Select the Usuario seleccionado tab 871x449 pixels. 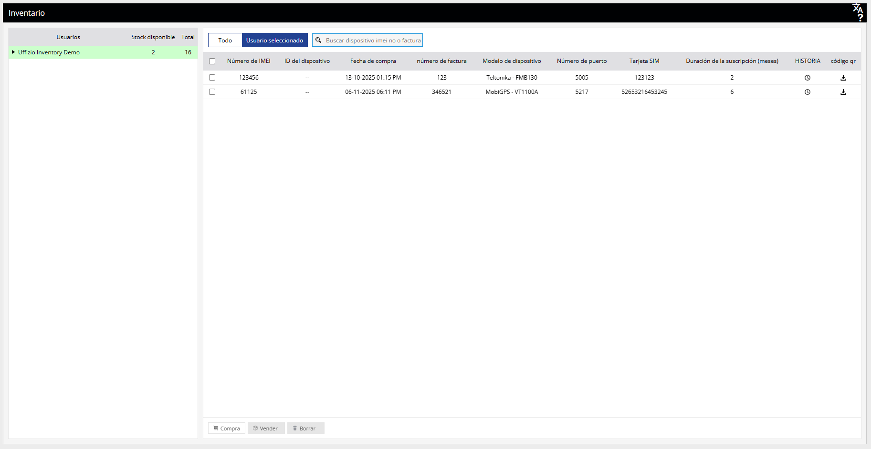coord(274,41)
